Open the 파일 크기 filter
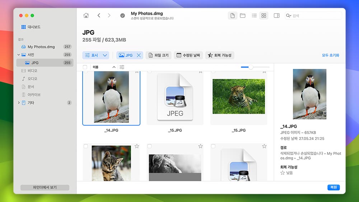The image size is (359, 202). (158, 55)
